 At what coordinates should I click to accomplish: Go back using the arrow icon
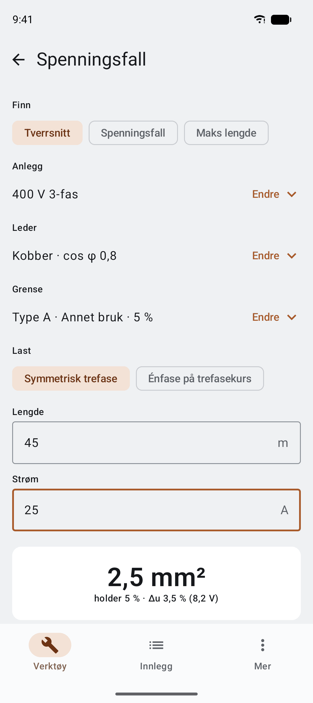pos(19,59)
